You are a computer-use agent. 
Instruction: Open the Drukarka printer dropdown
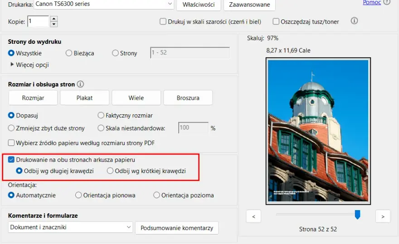pyautogui.click(x=104, y=4)
